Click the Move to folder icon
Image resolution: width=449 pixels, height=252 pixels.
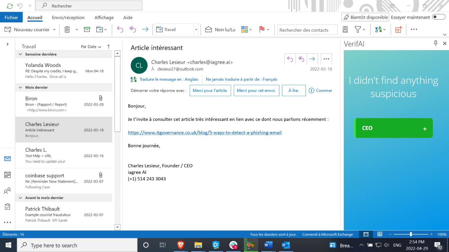point(99,29)
